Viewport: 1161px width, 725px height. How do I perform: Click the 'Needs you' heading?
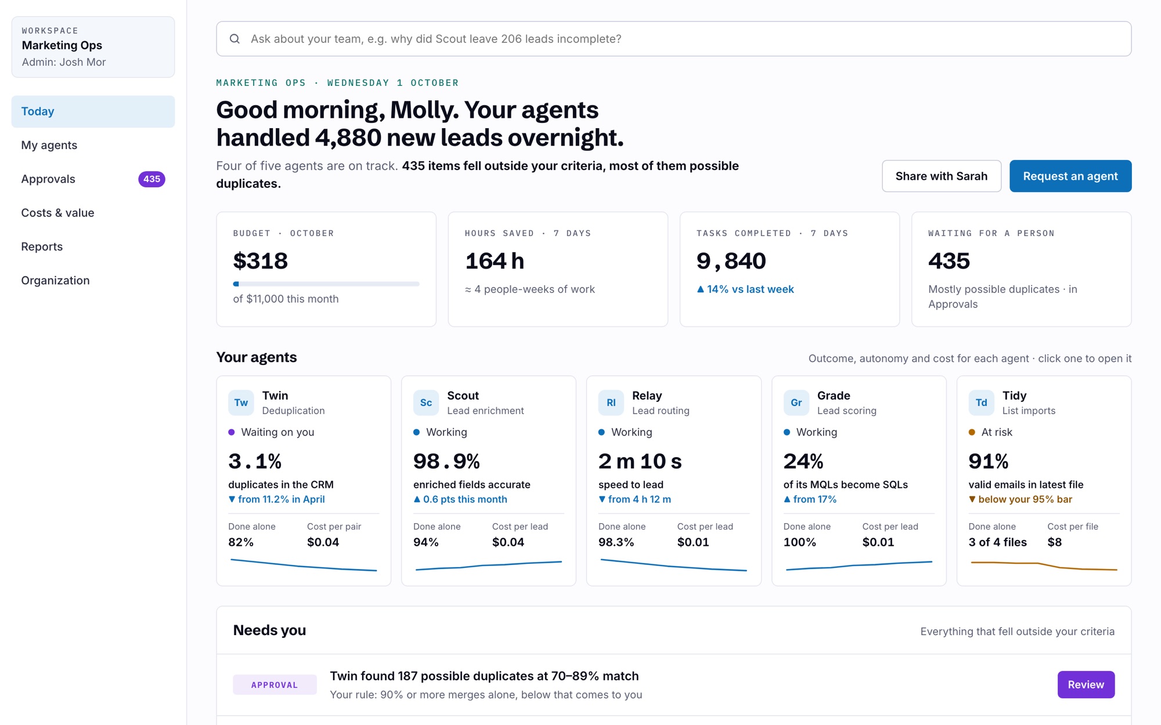pos(269,630)
